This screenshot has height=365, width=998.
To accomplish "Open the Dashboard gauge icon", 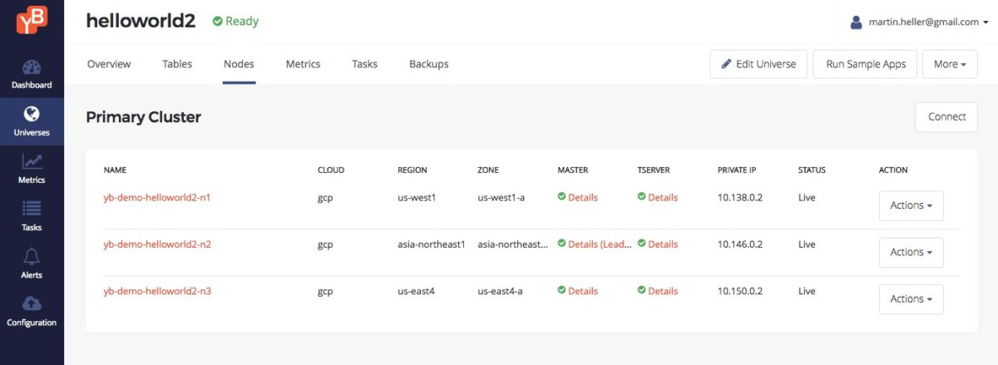I will pos(32,67).
